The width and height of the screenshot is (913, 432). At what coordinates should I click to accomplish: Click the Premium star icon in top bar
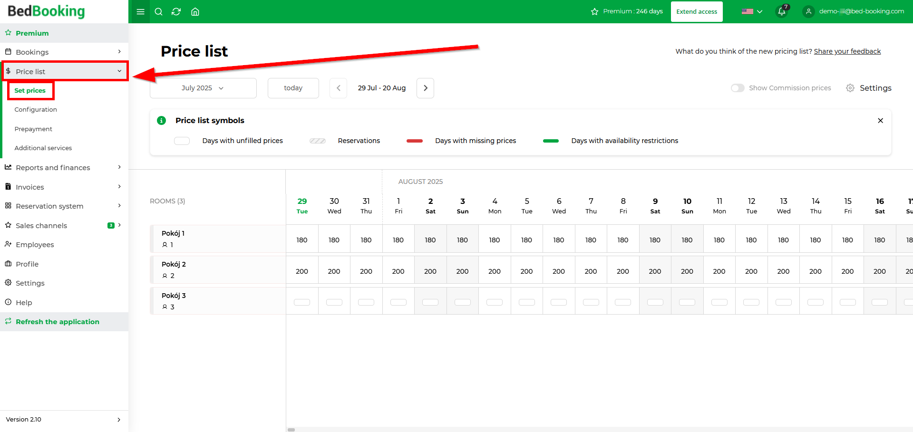click(x=594, y=11)
